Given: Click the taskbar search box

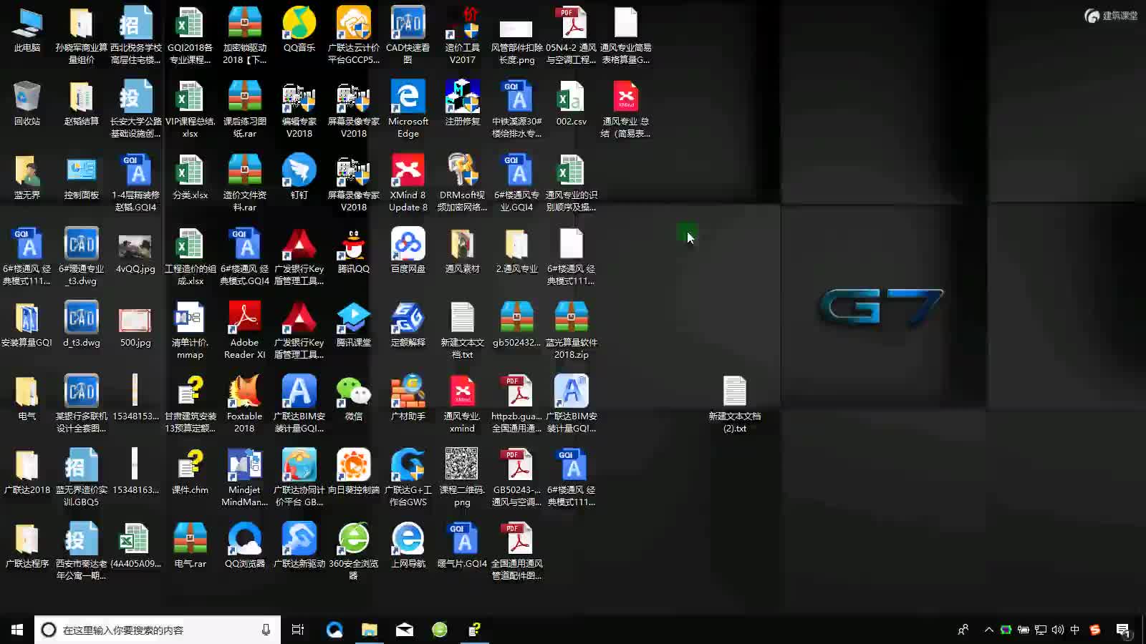Looking at the screenshot, I should [158, 630].
